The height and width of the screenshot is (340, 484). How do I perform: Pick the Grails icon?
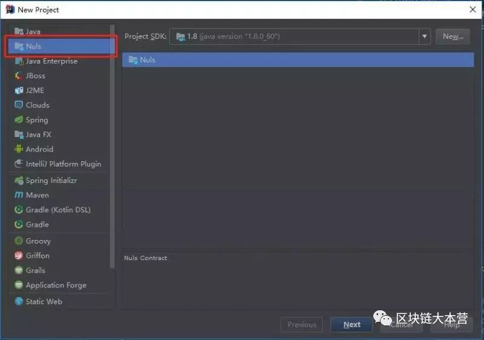(x=19, y=270)
